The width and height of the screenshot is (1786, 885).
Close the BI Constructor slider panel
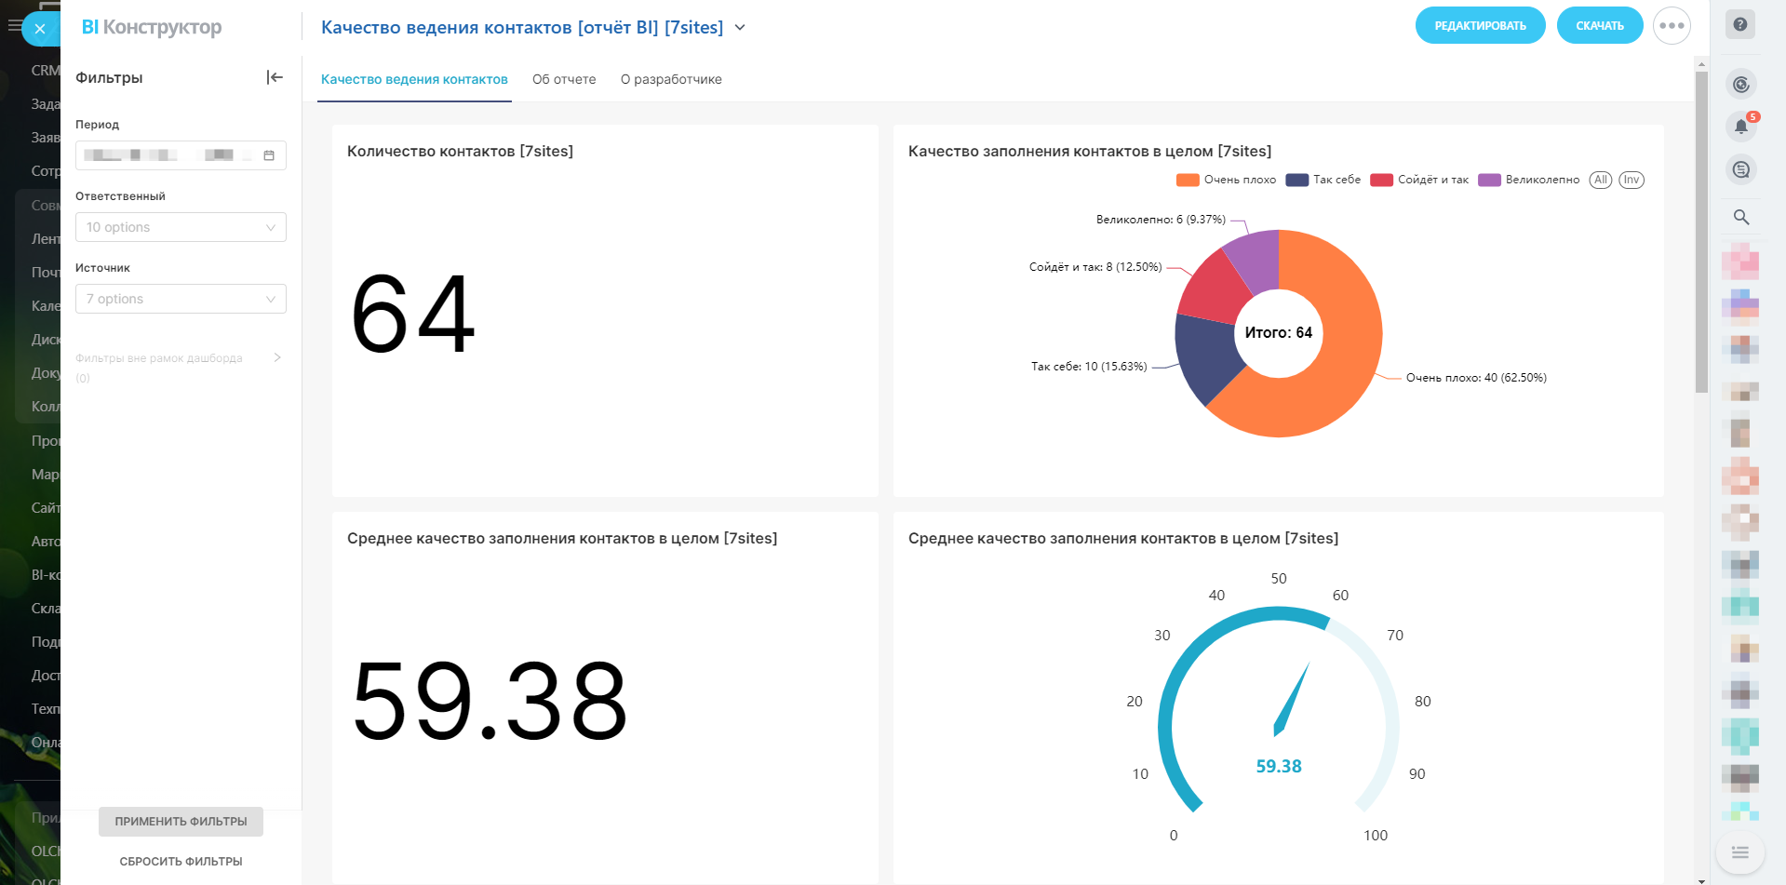pyautogui.click(x=39, y=29)
